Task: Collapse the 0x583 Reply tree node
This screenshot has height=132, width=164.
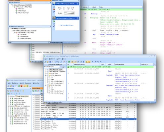Action: (45, 75)
